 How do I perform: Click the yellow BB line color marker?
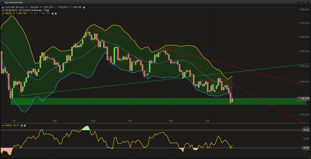click(3, 14)
